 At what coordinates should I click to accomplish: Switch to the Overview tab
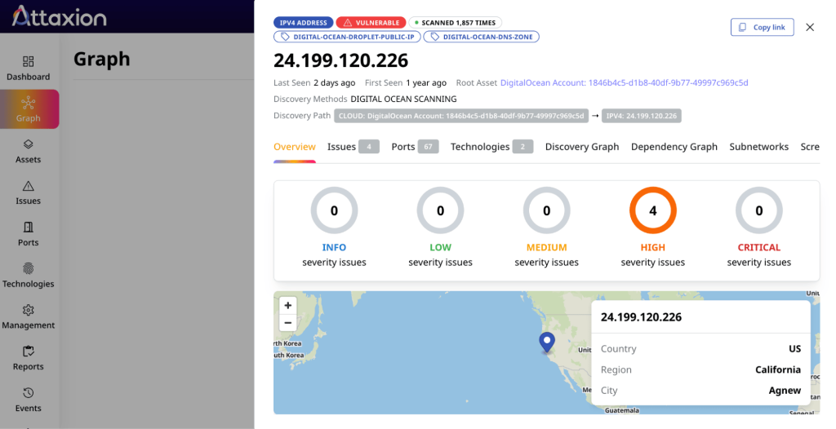pos(294,147)
